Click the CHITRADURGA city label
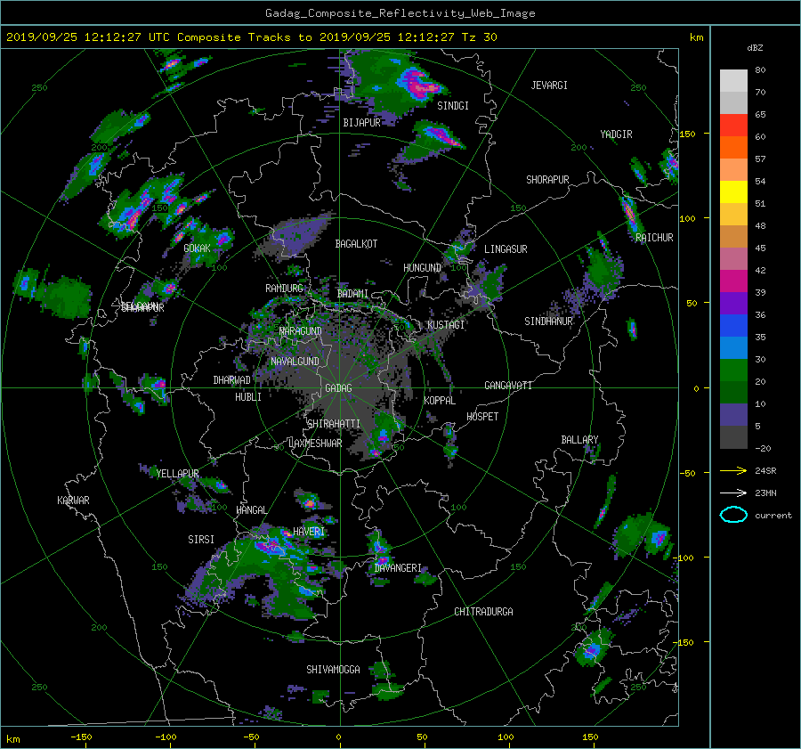This screenshot has width=801, height=749. (x=483, y=612)
